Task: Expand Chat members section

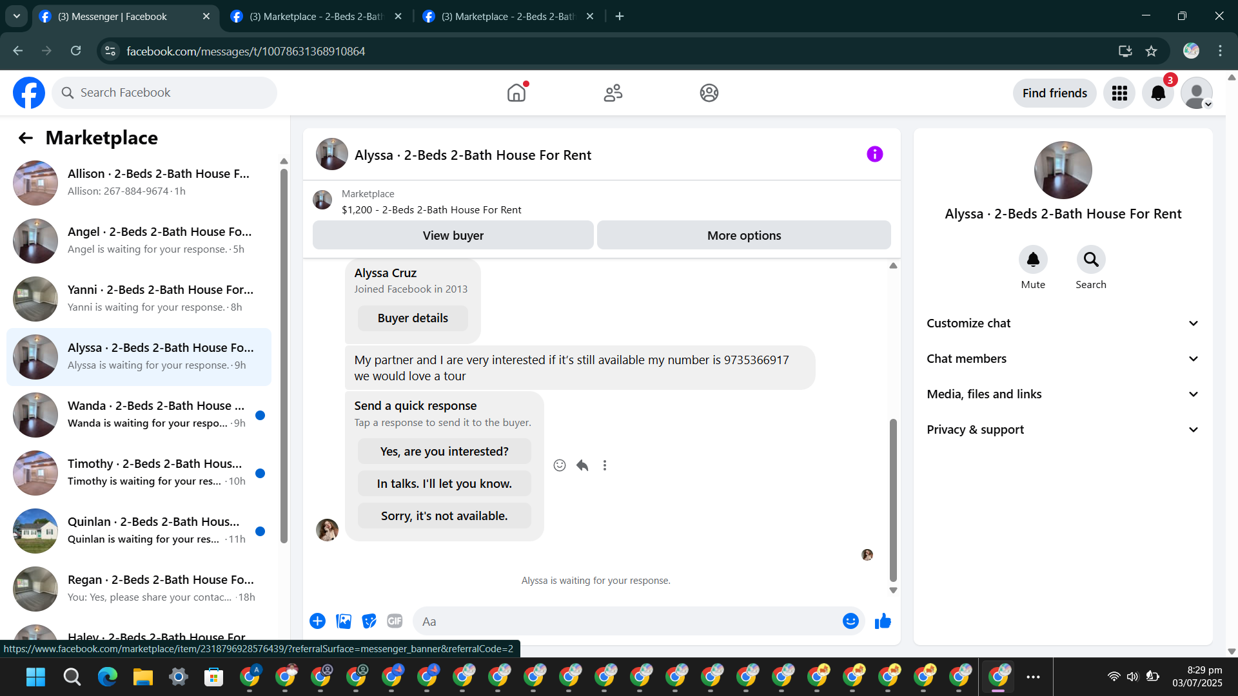Action: point(1063,359)
